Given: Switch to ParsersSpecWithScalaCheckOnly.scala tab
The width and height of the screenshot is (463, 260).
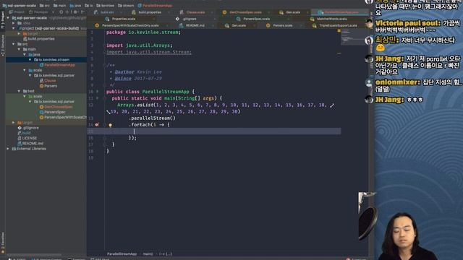Looking at the screenshot, I should 130,26.
